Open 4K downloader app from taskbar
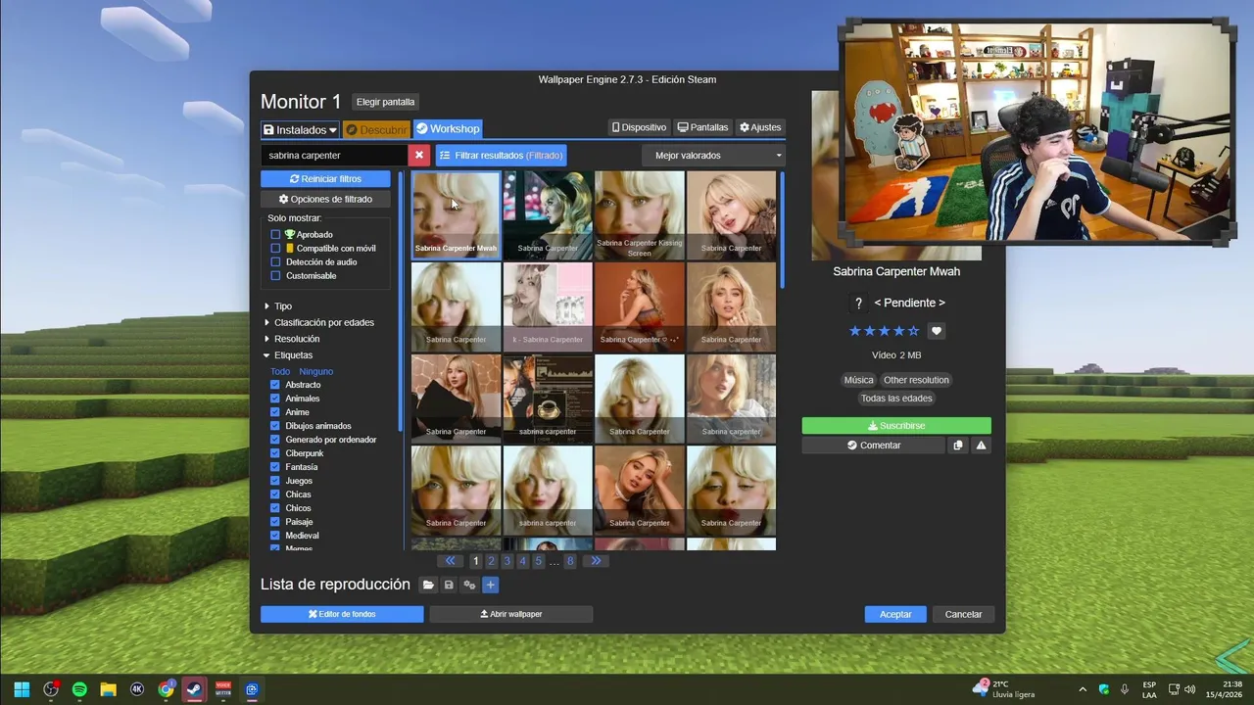This screenshot has width=1254, height=705. [x=137, y=689]
